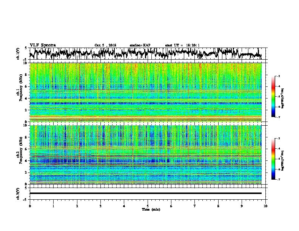This screenshot has width=299, height=231.
Task: Select the "start UT = 18:20:1" text
Action: click(x=182, y=45)
